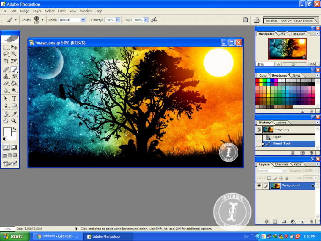Select the image.png history snapshot thumbnail

tap(268, 129)
